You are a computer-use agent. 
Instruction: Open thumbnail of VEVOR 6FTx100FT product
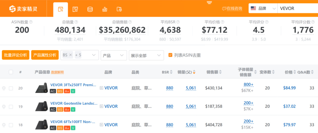click(x=42, y=125)
